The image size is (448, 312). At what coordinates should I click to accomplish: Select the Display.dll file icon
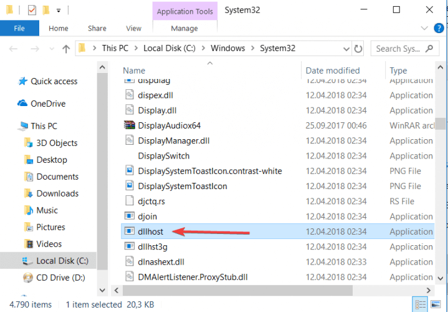tap(130, 110)
